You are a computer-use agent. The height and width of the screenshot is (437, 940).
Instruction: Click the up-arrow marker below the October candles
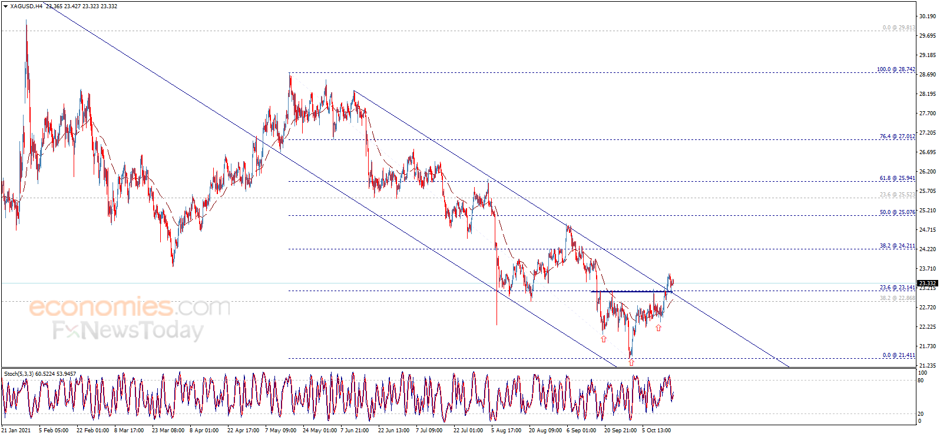(x=658, y=328)
